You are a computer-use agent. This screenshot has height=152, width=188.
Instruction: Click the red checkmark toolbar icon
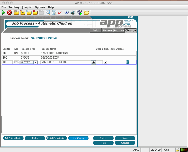point(60,12)
